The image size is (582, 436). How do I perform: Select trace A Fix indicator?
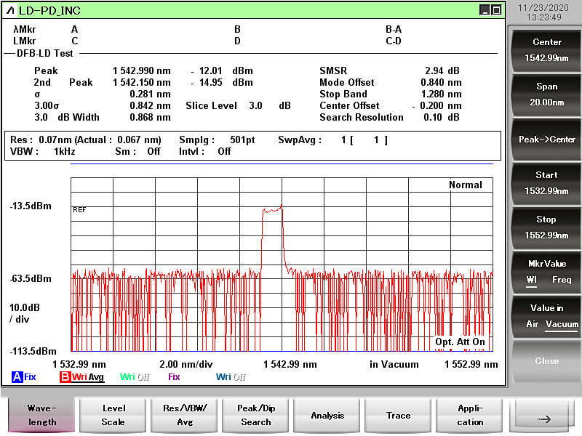click(24, 377)
